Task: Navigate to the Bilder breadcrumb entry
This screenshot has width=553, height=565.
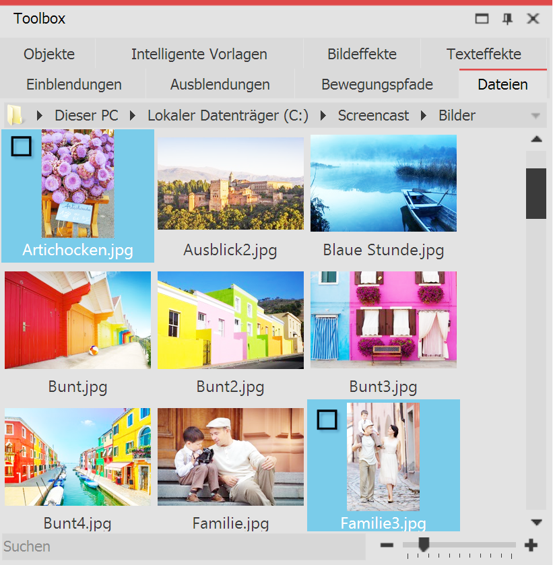Action: pyautogui.click(x=457, y=115)
